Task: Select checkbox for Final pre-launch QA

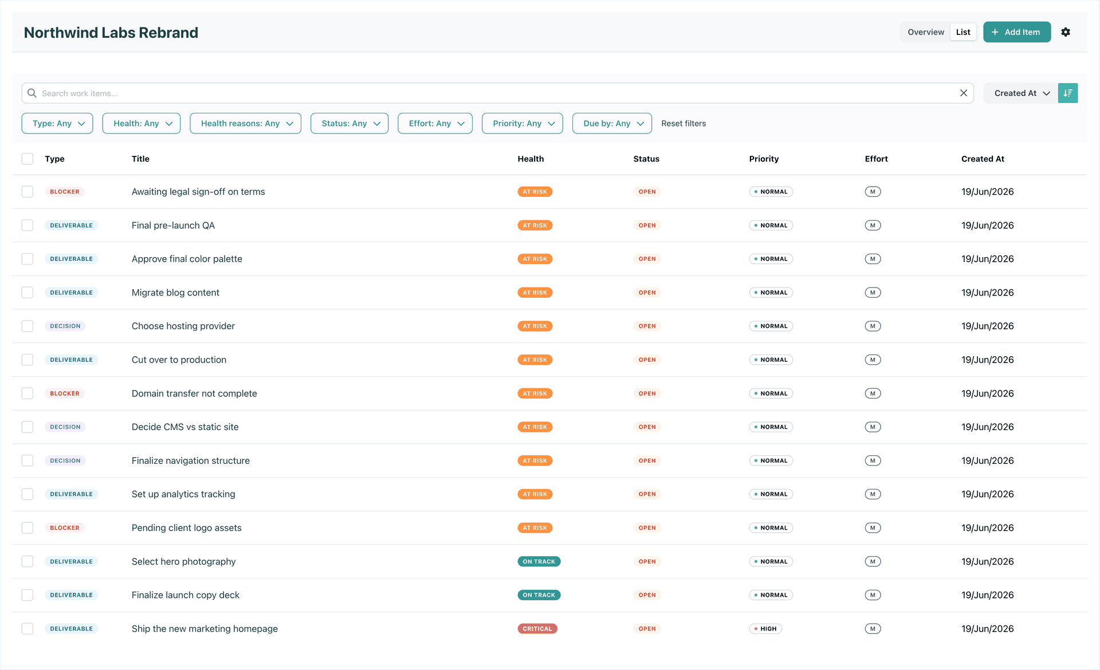Action: tap(27, 225)
